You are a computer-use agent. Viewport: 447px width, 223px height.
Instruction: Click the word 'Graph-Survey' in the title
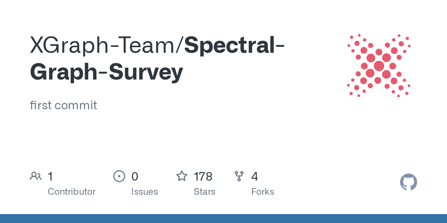tap(107, 72)
